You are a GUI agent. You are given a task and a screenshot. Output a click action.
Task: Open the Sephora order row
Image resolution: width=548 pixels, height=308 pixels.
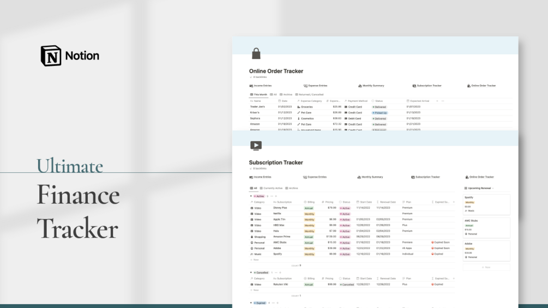coord(255,118)
